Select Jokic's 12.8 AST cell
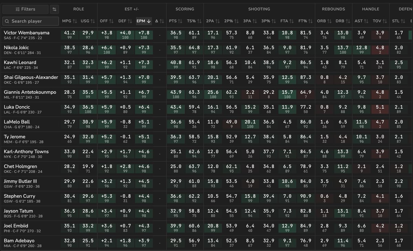Screen dimensions: 413x251 pos(362,50)
